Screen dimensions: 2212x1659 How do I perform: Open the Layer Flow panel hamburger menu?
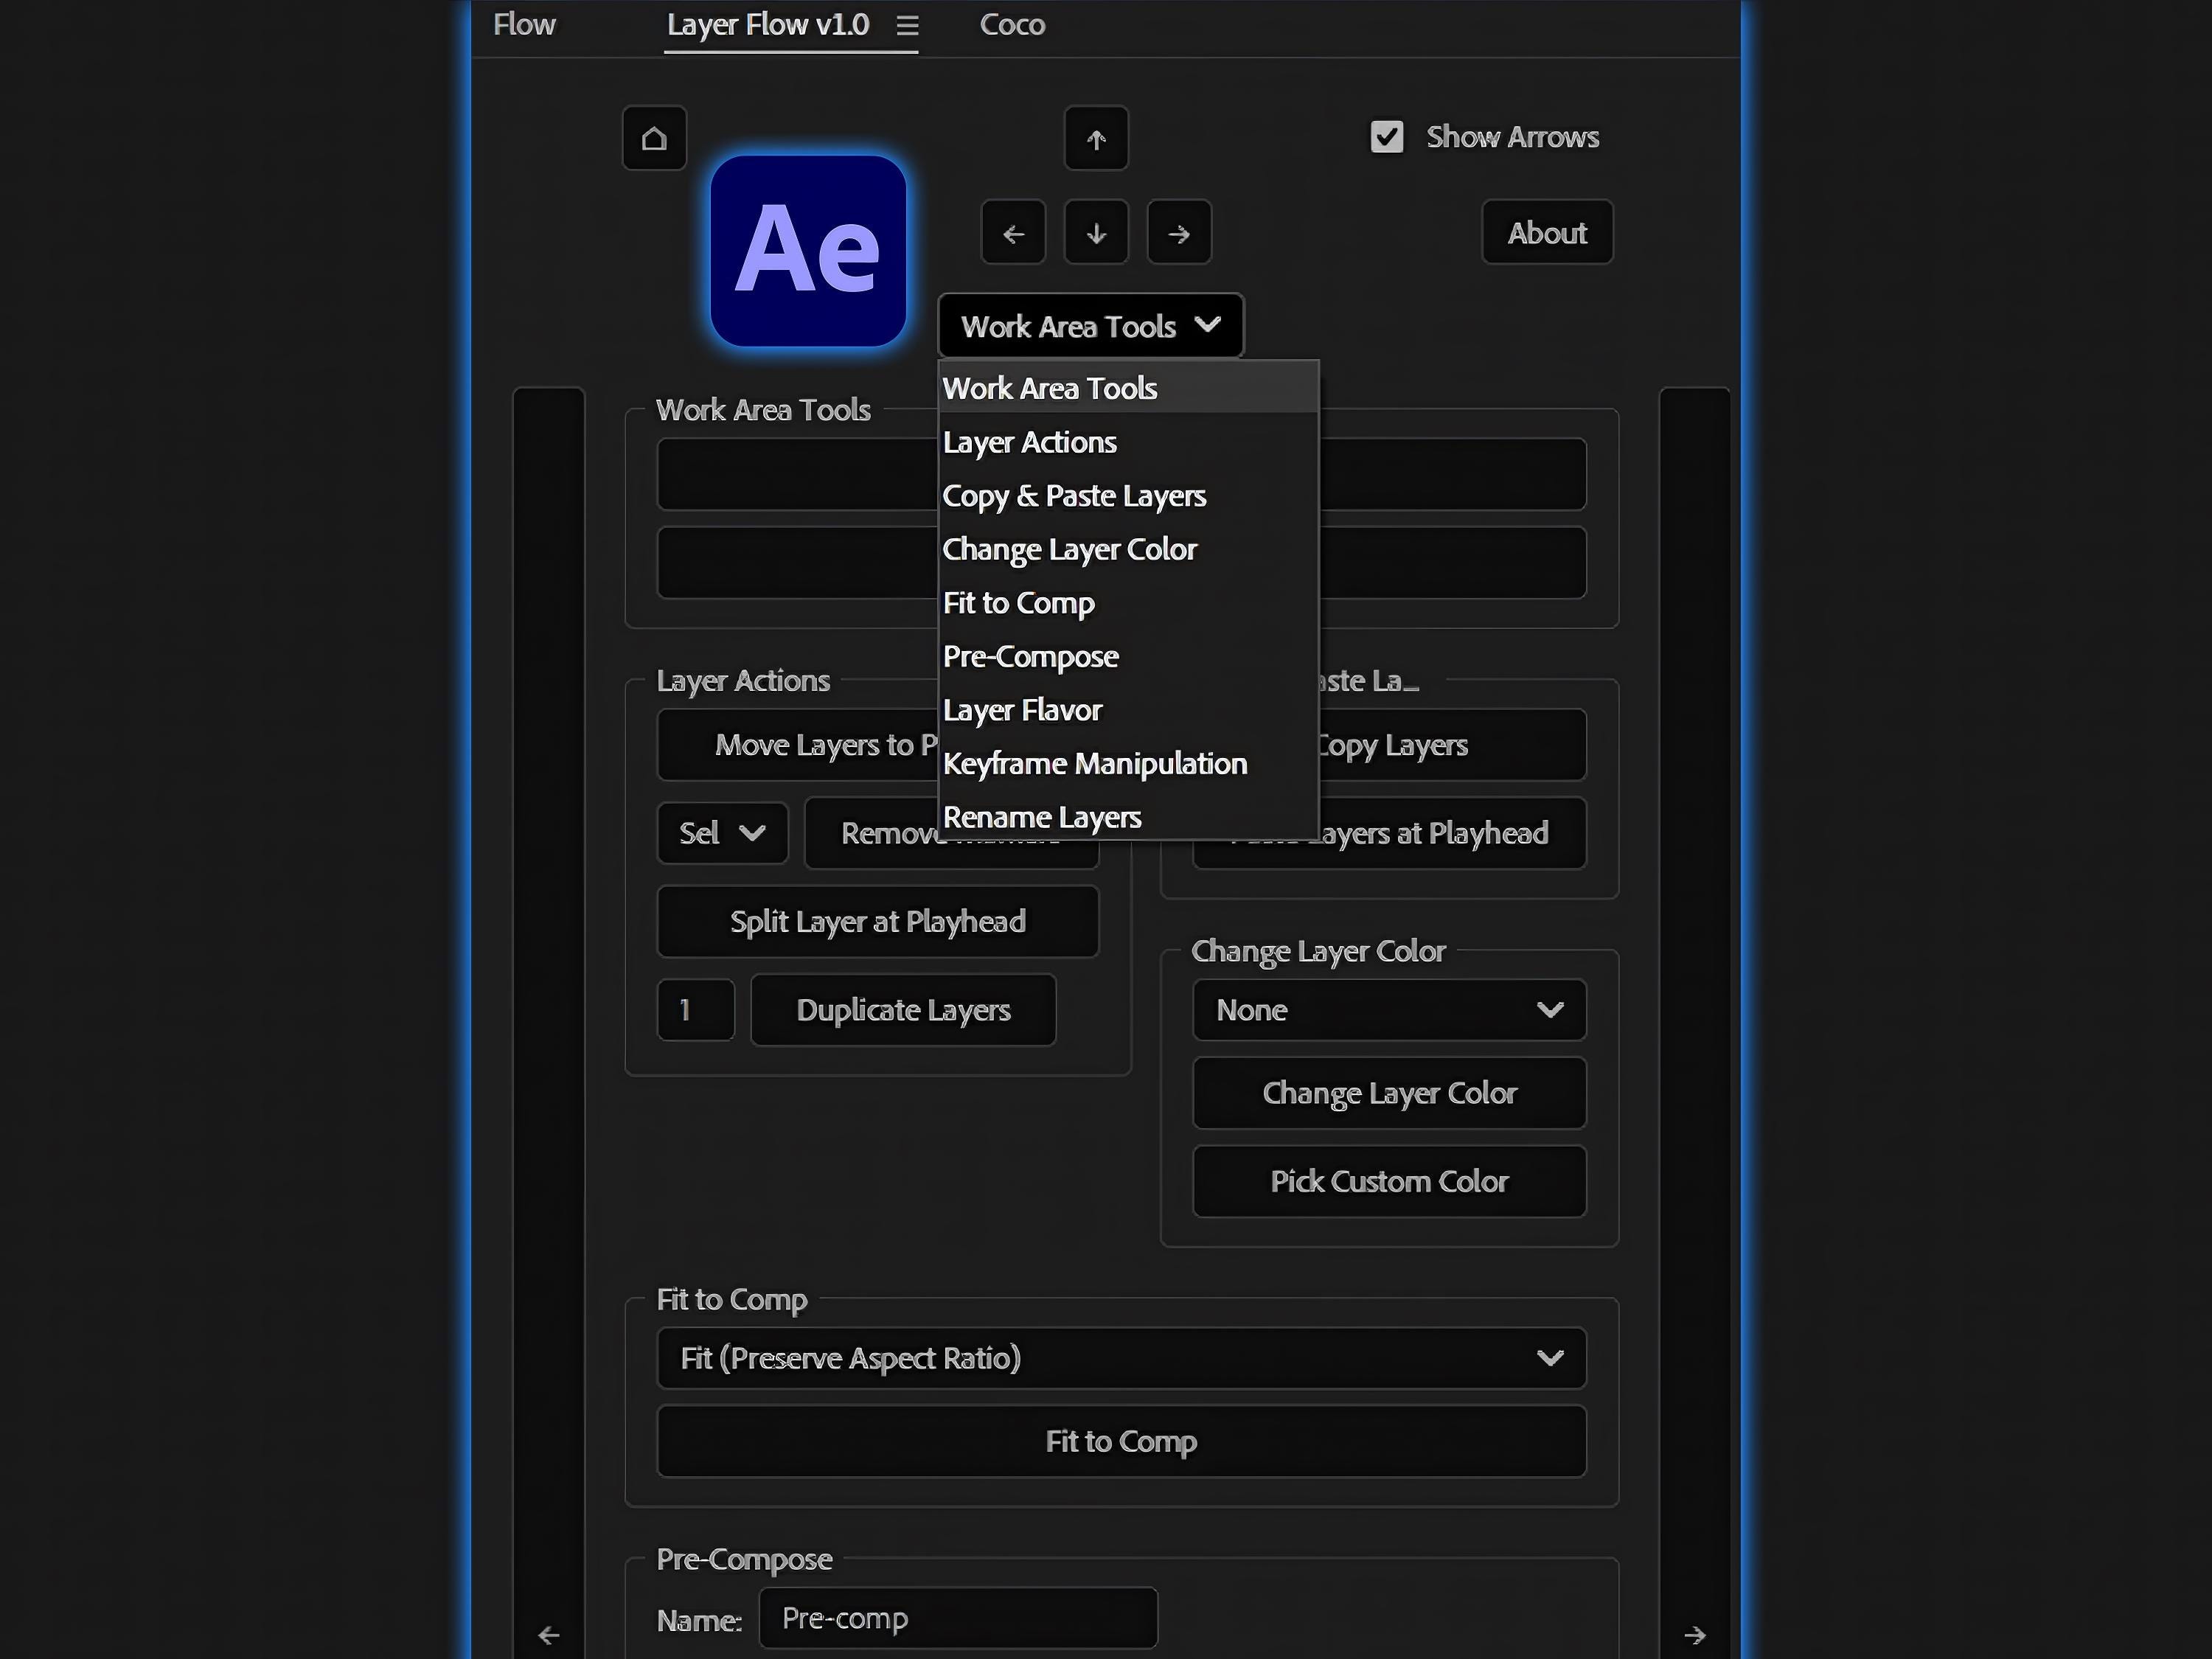(x=907, y=25)
